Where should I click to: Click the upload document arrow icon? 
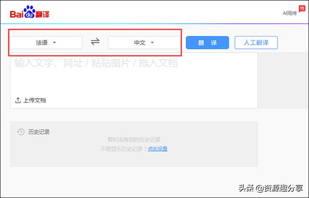click(18, 100)
